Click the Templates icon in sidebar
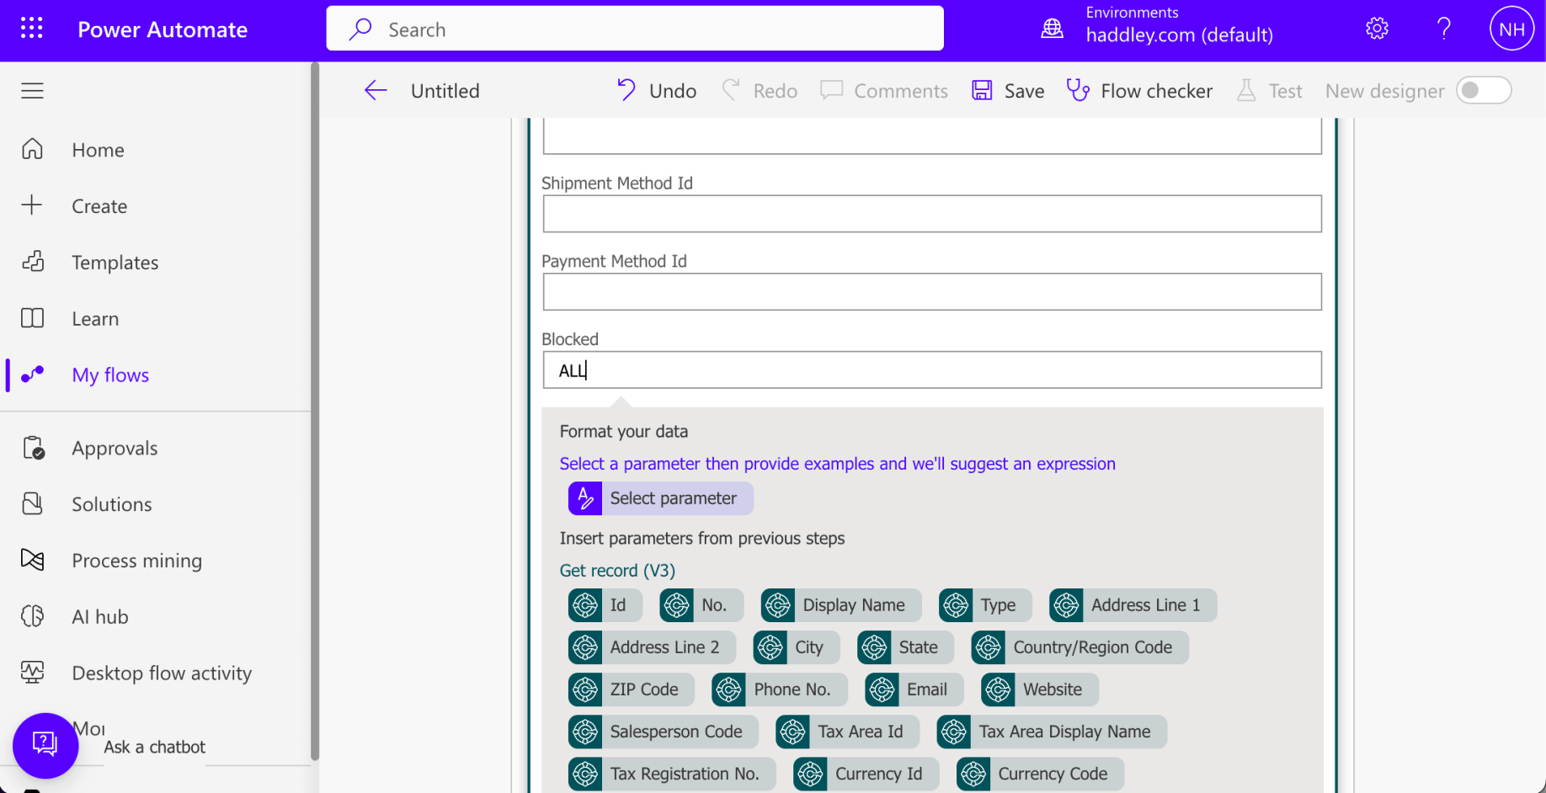The width and height of the screenshot is (1546, 793). [32, 262]
